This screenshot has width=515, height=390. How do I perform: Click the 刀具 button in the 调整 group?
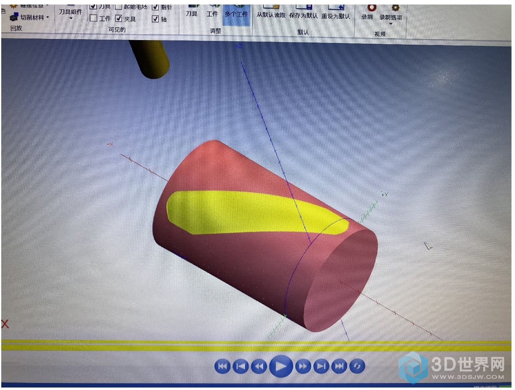click(x=191, y=12)
